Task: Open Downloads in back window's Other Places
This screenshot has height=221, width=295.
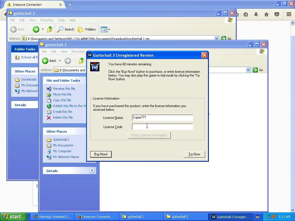Action: pyautogui.click(x=26, y=79)
